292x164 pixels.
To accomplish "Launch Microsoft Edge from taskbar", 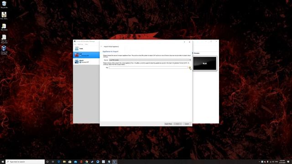I will (x=59, y=162).
